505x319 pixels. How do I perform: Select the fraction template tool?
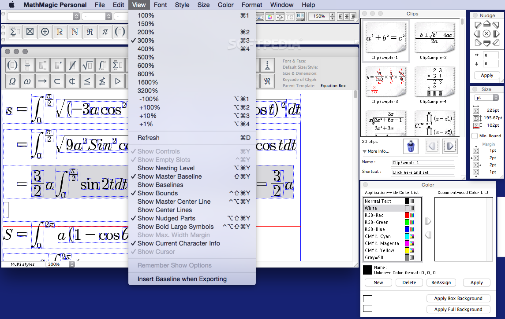27,65
